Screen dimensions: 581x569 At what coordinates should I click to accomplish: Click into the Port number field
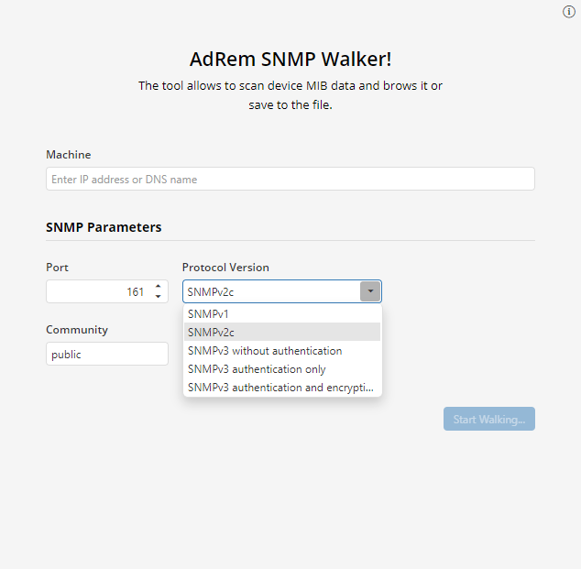(x=98, y=291)
